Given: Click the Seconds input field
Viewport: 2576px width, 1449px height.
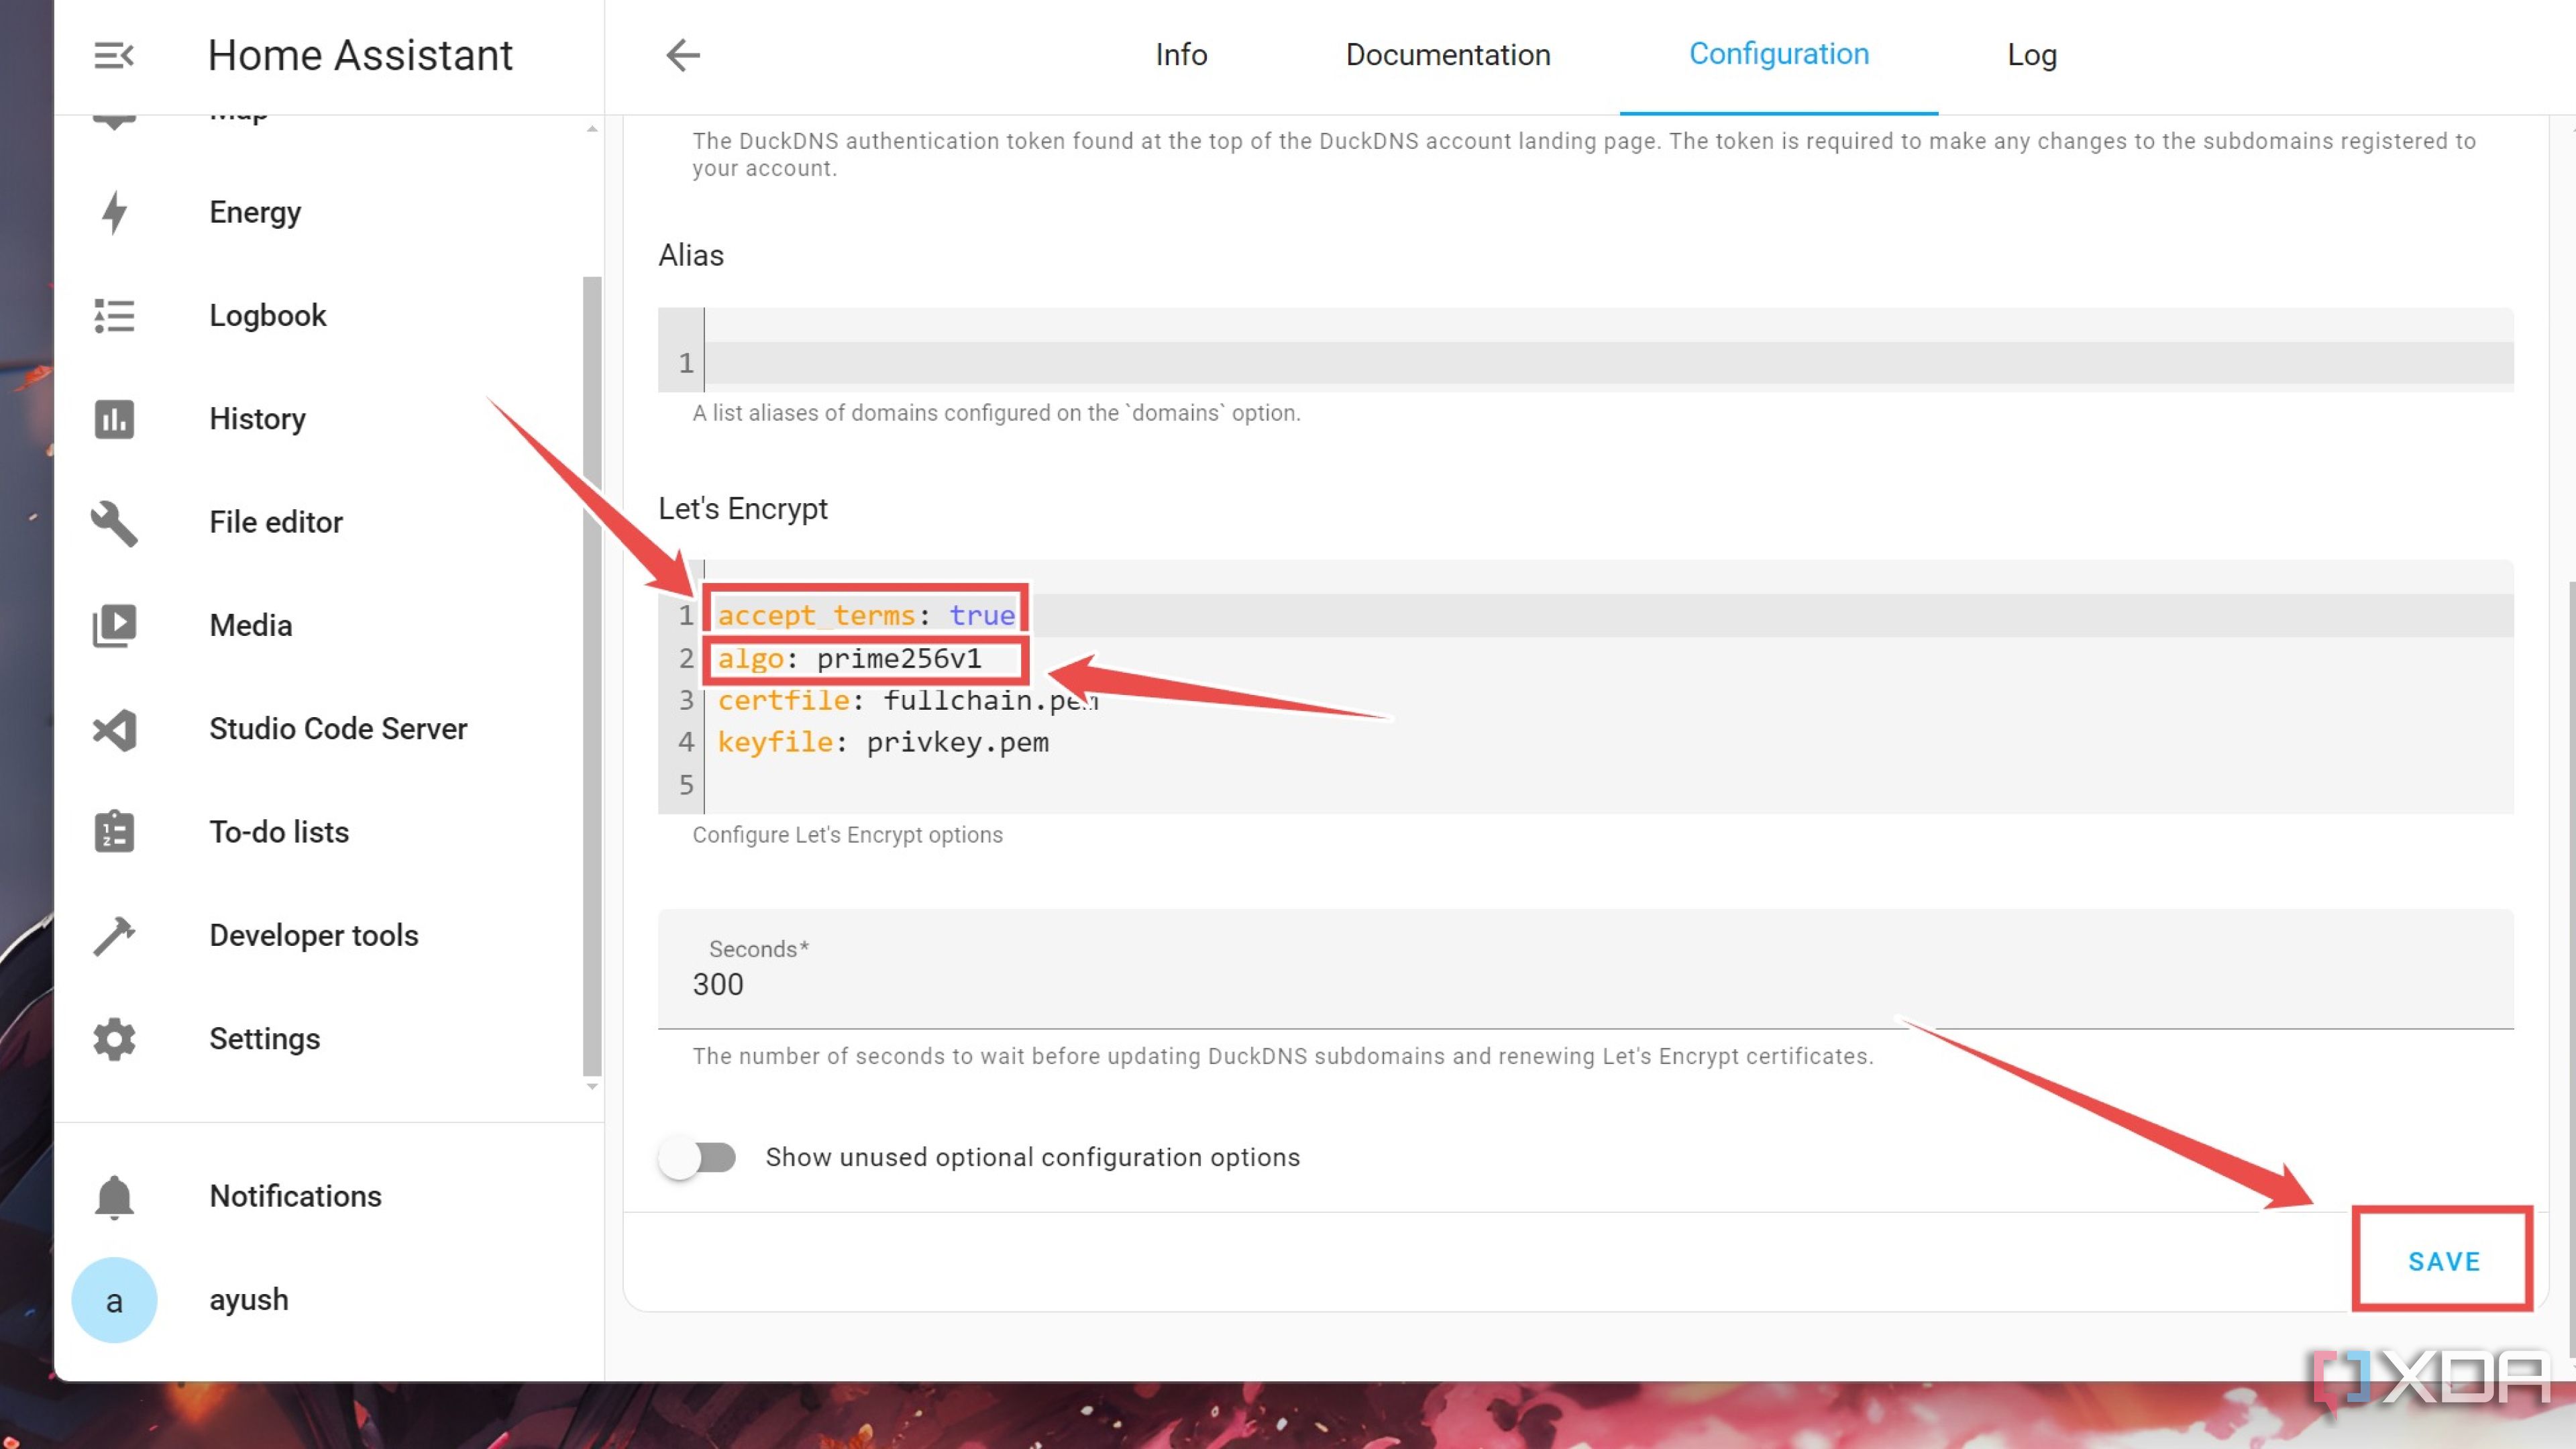Looking at the screenshot, I should coord(1585,984).
